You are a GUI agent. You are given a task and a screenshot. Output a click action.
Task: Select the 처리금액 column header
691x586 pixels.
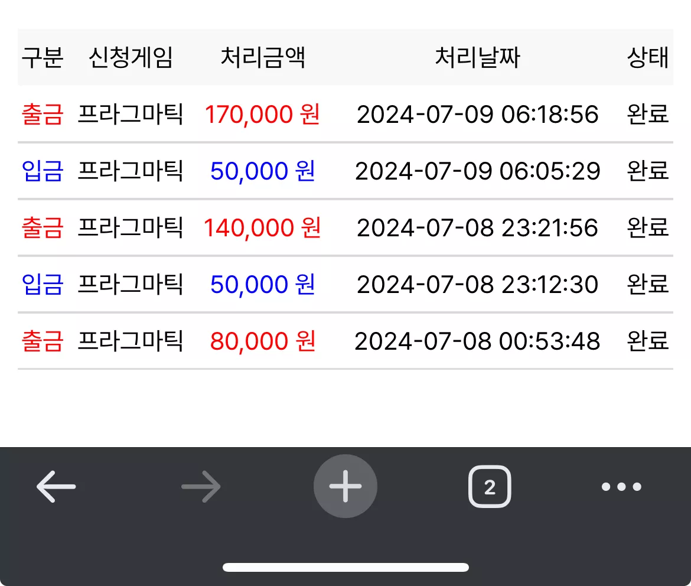(263, 57)
